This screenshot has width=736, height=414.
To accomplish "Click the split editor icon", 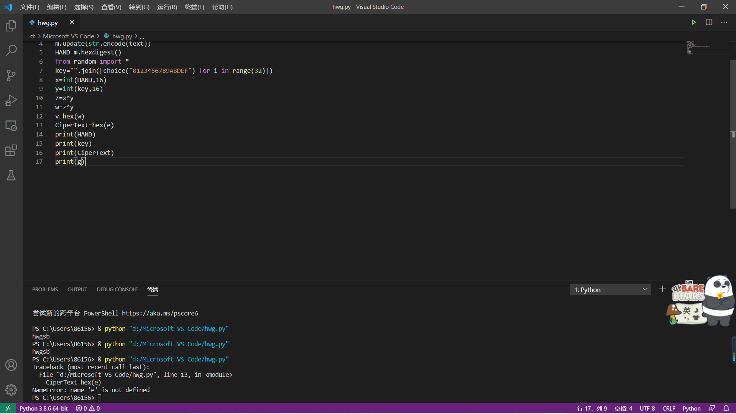I will pos(709,22).
